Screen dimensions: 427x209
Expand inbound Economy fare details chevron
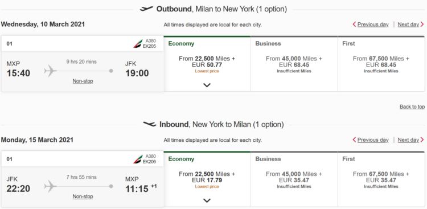207,200
